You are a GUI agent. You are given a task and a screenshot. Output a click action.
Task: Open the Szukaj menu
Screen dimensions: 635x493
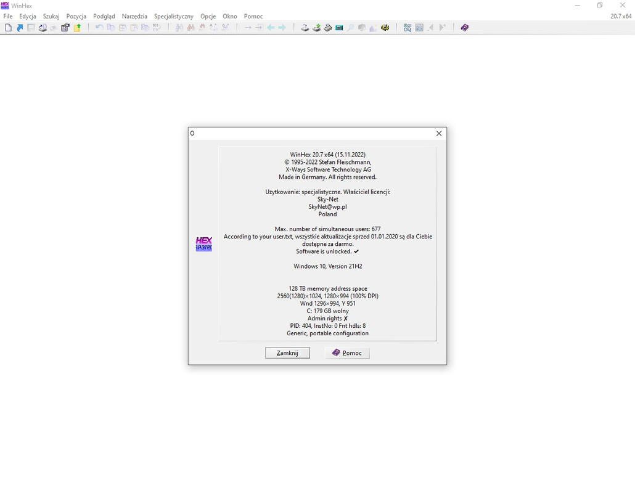pyautogui.click(x=51, y=16)
